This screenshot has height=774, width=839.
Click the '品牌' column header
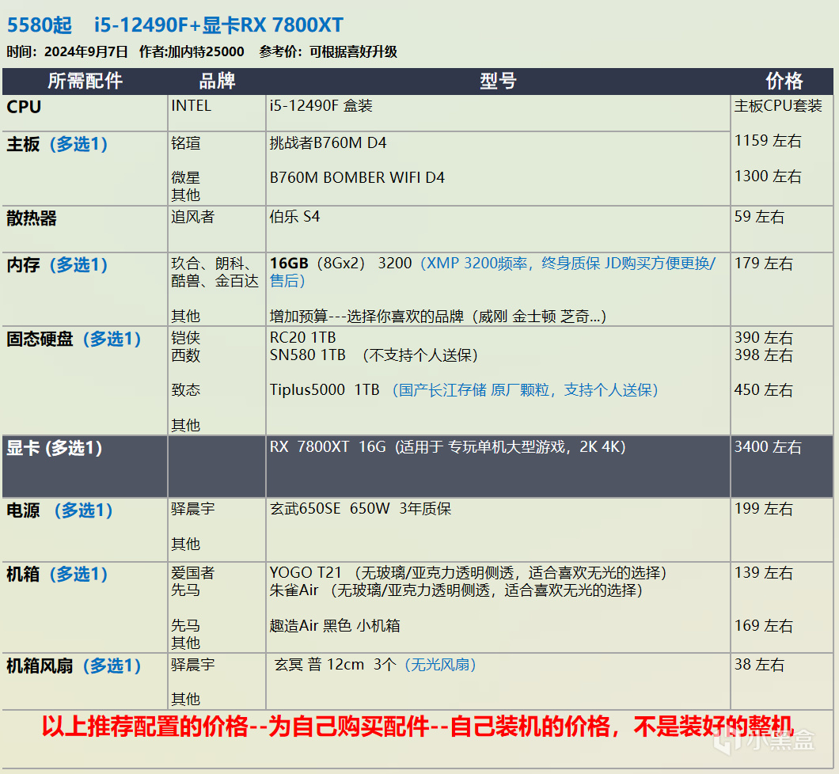[x=217, y=81]
